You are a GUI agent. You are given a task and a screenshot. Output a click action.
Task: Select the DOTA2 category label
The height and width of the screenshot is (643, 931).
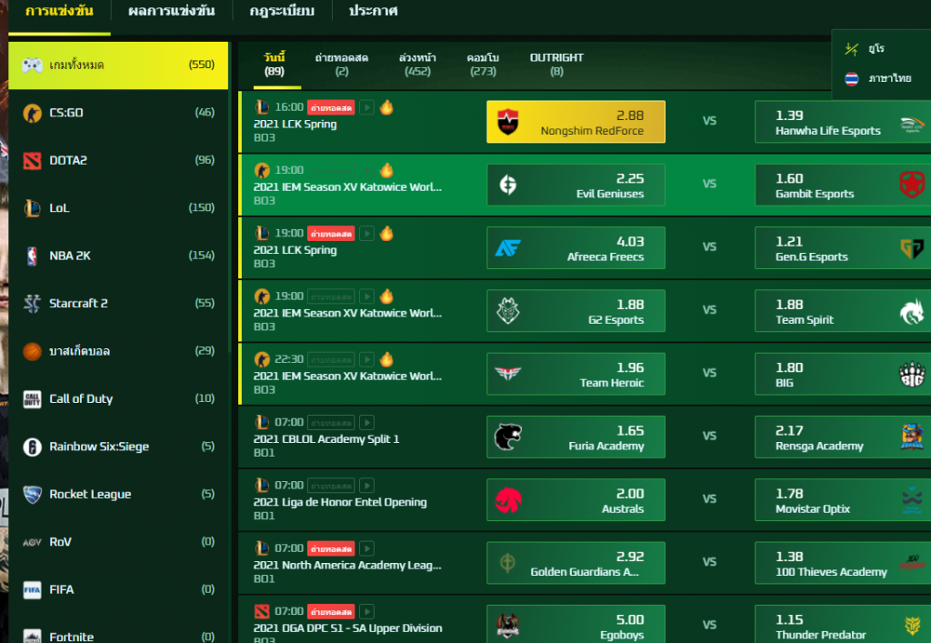coord(67,160)
